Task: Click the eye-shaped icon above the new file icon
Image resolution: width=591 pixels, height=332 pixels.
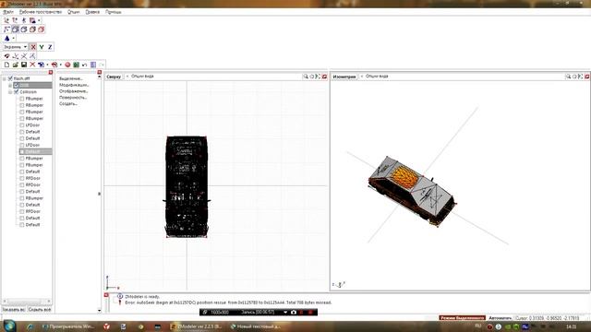Action: (x=6, y=55)
